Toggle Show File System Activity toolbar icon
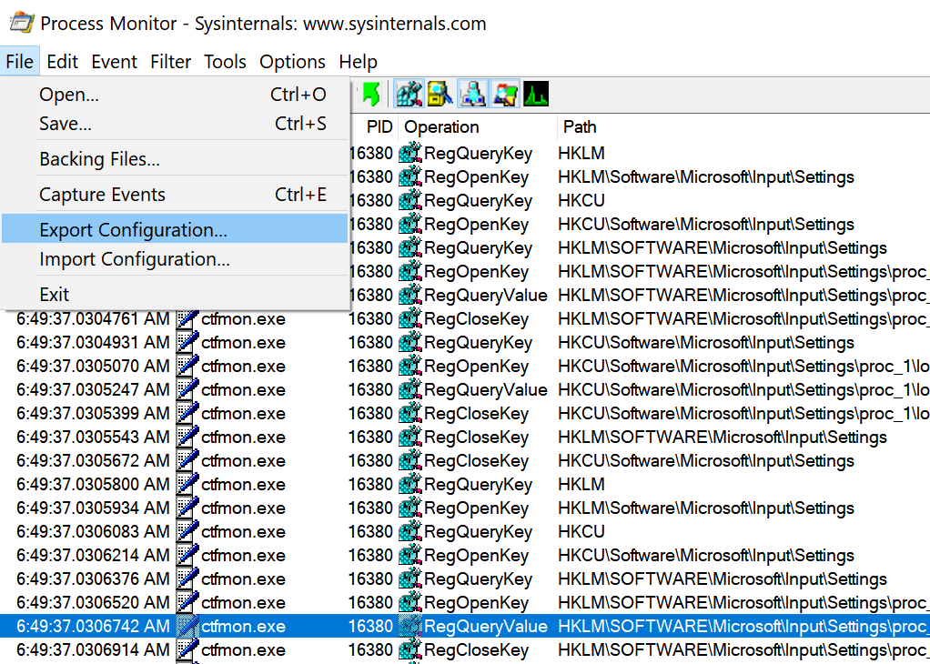The image size is (930, 664). click(440, 94)
